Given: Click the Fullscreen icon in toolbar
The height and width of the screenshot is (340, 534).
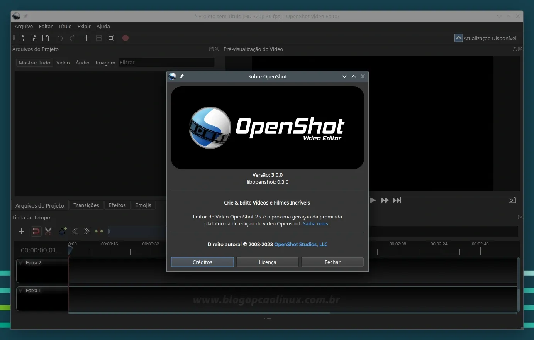Looking at the screenshot, I should (x=111, y=38).
